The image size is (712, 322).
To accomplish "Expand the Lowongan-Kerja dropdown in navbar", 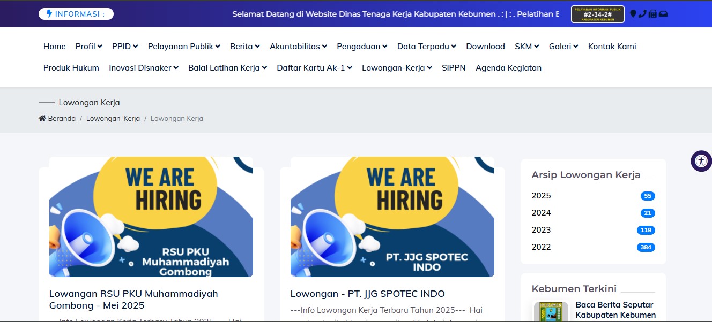I will (x=397, y=68).
